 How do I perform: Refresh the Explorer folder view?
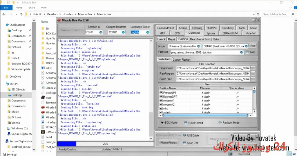tap(258, 14)
